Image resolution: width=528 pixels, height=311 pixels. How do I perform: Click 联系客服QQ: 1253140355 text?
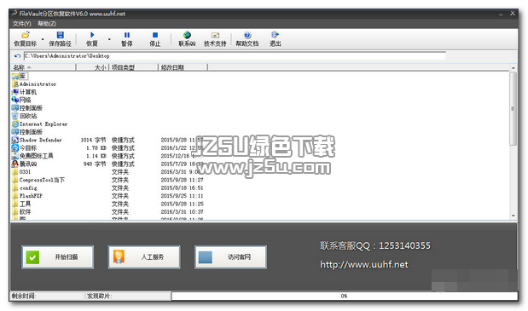point(375,245)
